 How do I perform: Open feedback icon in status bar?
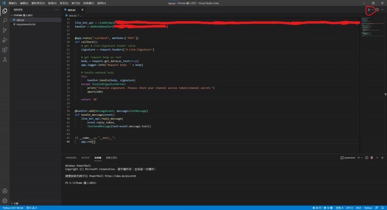tap(377, 208)
